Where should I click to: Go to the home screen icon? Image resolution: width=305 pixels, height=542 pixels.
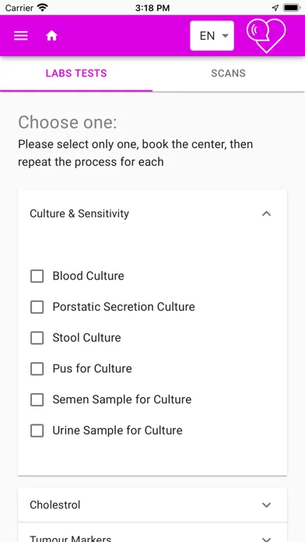[52, 36]
